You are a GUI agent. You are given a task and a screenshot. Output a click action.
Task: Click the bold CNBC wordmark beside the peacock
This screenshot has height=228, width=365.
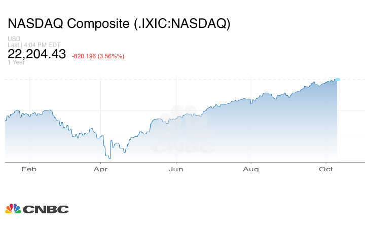coord(45,209)
